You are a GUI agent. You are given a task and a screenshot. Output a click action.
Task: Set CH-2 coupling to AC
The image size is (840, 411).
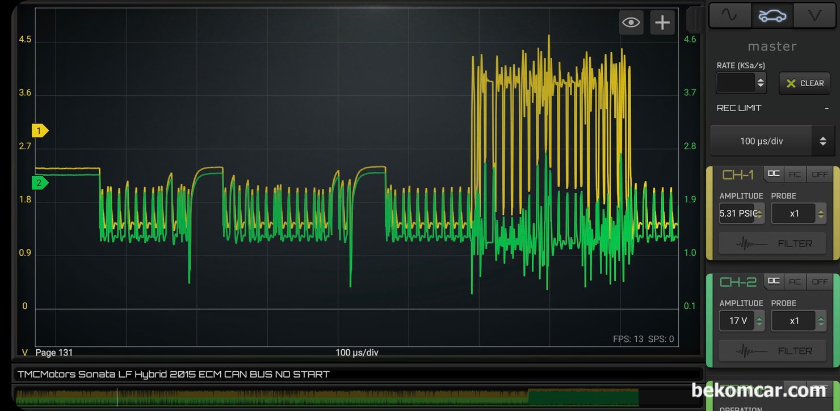(795, 281)
